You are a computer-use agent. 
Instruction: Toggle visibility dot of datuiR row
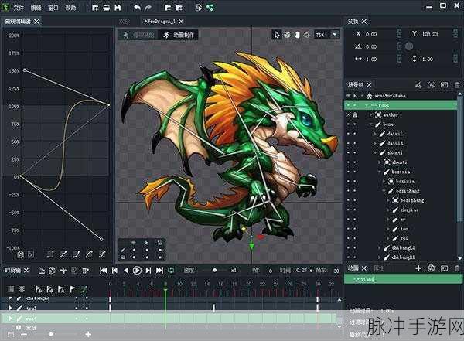pyautogui.click(x=348, y=143)
